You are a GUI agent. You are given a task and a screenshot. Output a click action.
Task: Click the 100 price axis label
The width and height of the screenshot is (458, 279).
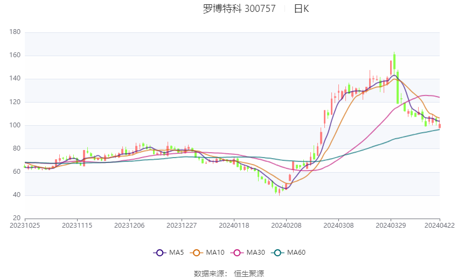[15, 125]
